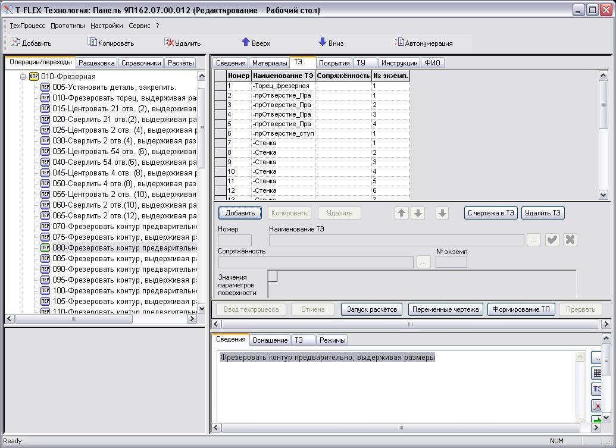The image size is (616, 448).
Task: Click the operations tree scroll-right arrow
Action: pyautogui.click(x=192, y=319)
